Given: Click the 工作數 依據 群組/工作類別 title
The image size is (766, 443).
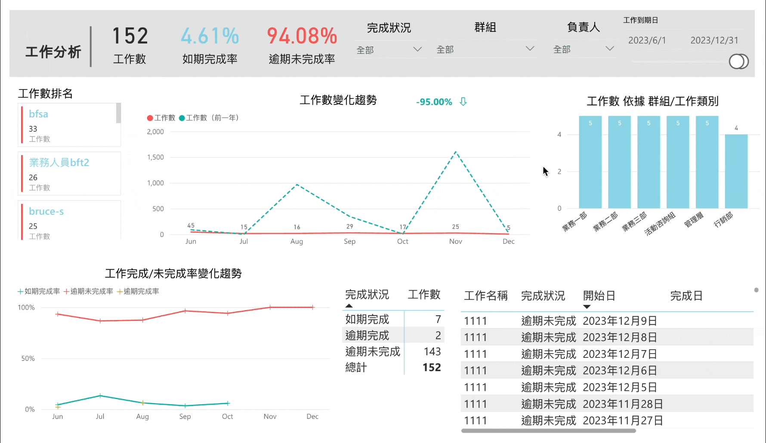Looking at the screenshot, I should 653,102.
